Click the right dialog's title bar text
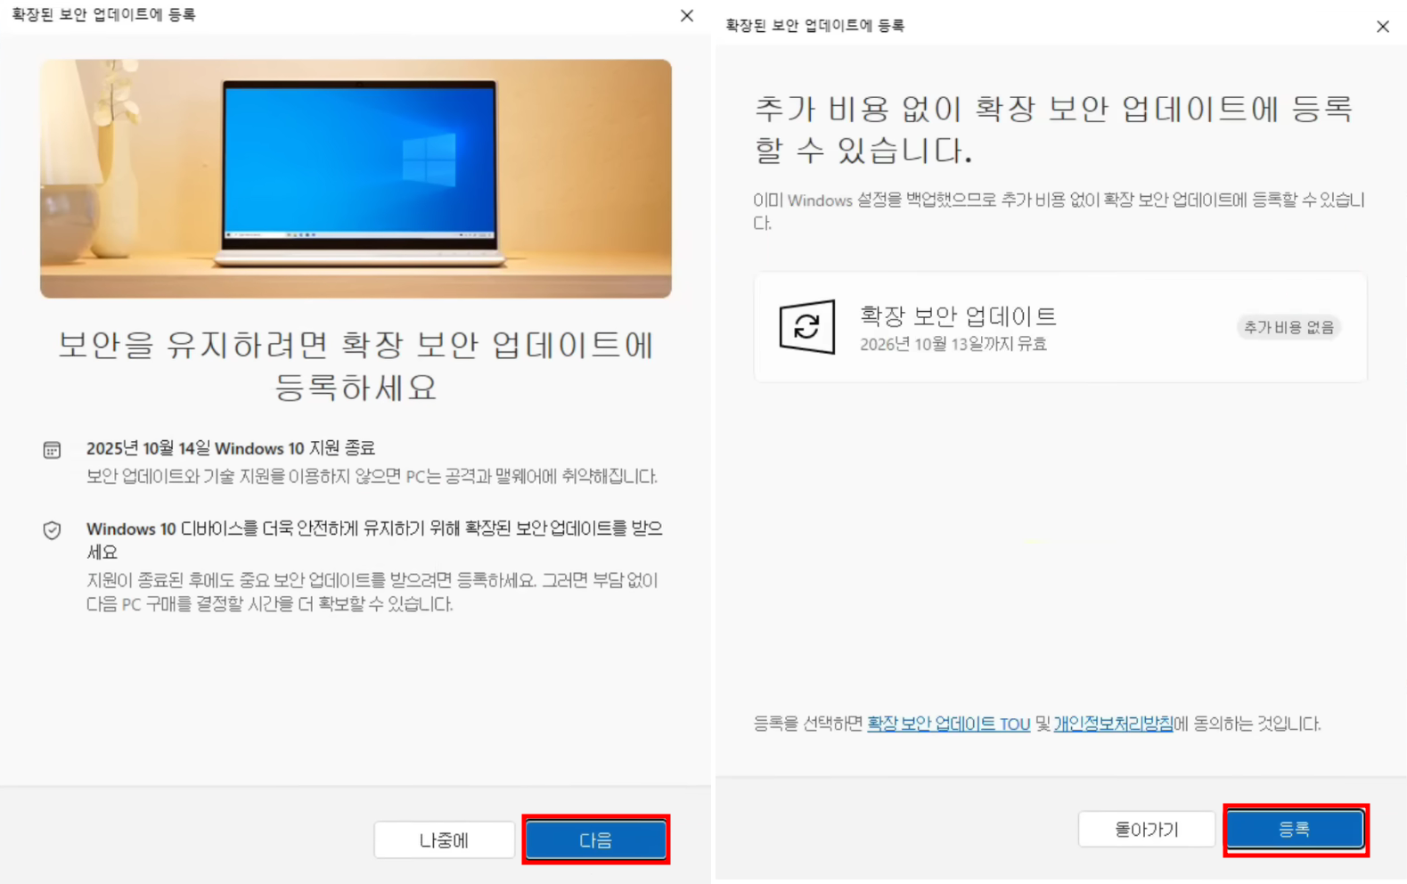Screen dimensions: 1407x884 [x=814, y=26]
